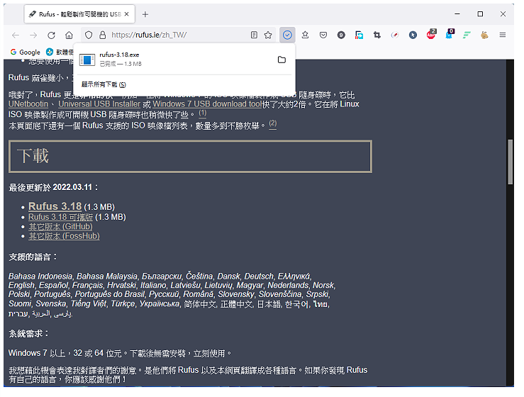The image size is (524, 397).
Task: Open the Google bookmark
Action: pyautogui.click(x=25, y=52)
